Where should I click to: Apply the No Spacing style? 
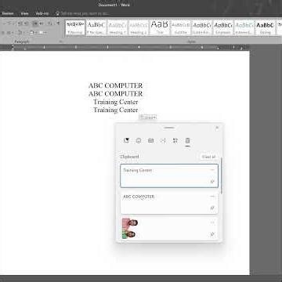pyautogui.click(x=96, y=27)
